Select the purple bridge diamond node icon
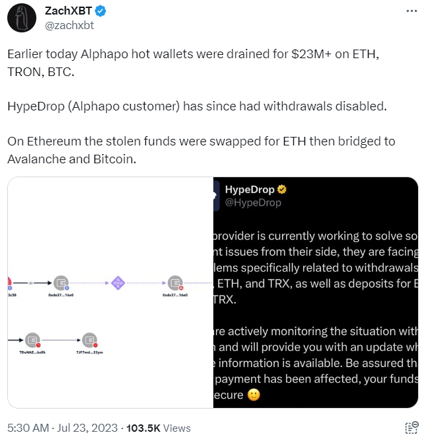Viewport: 426px width, 439px height. [x=118, y=283]
